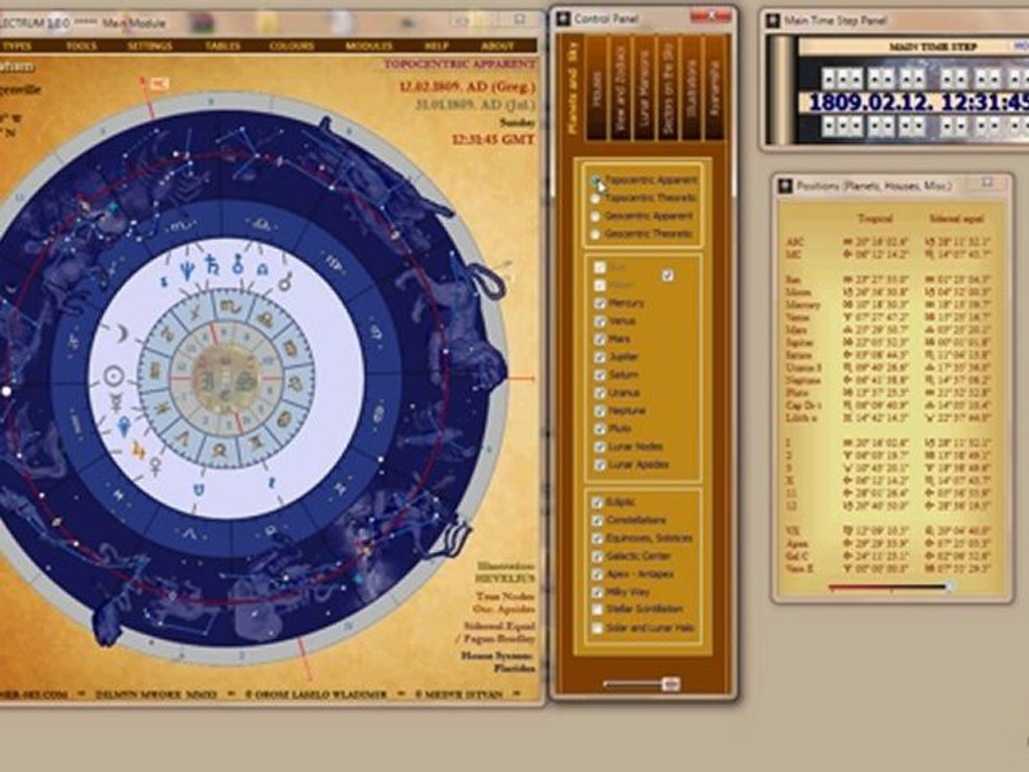Click the Sun circle glyph in the chart
This screenshot has height=772, width=1029.
click(x=114, y=376)
